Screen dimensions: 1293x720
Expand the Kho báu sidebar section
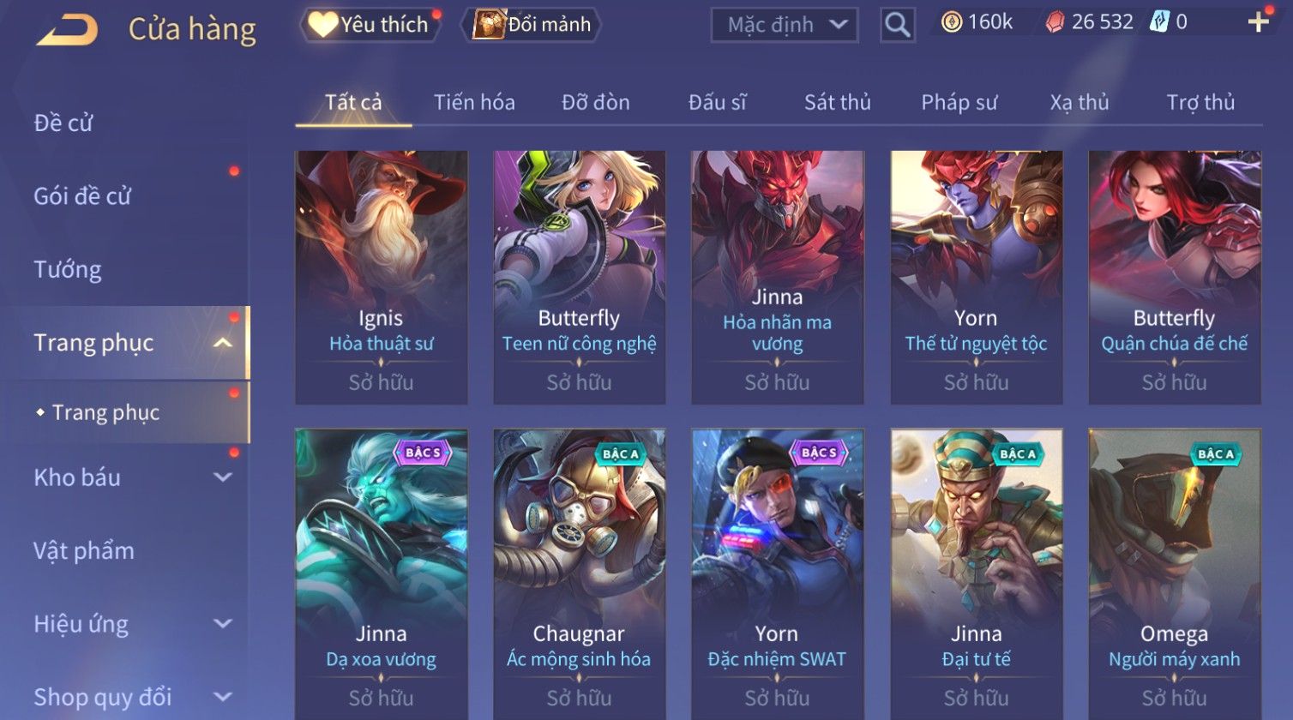tap(222, 477)
